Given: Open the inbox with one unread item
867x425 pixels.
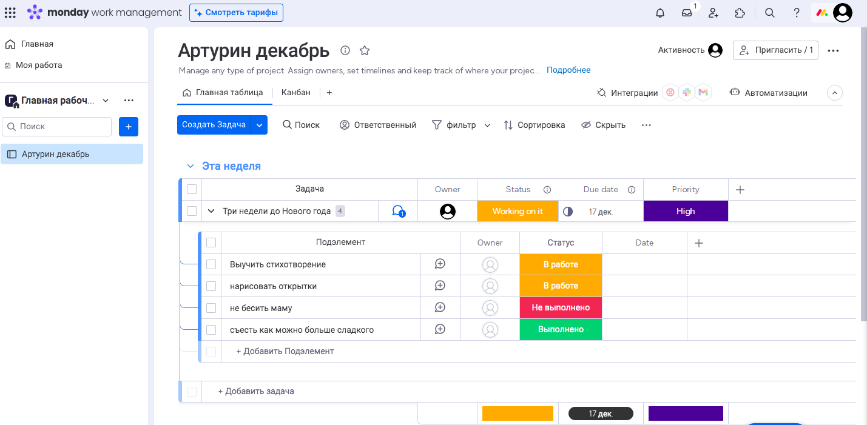Looking at the screenshot, I should pos(686,12).
